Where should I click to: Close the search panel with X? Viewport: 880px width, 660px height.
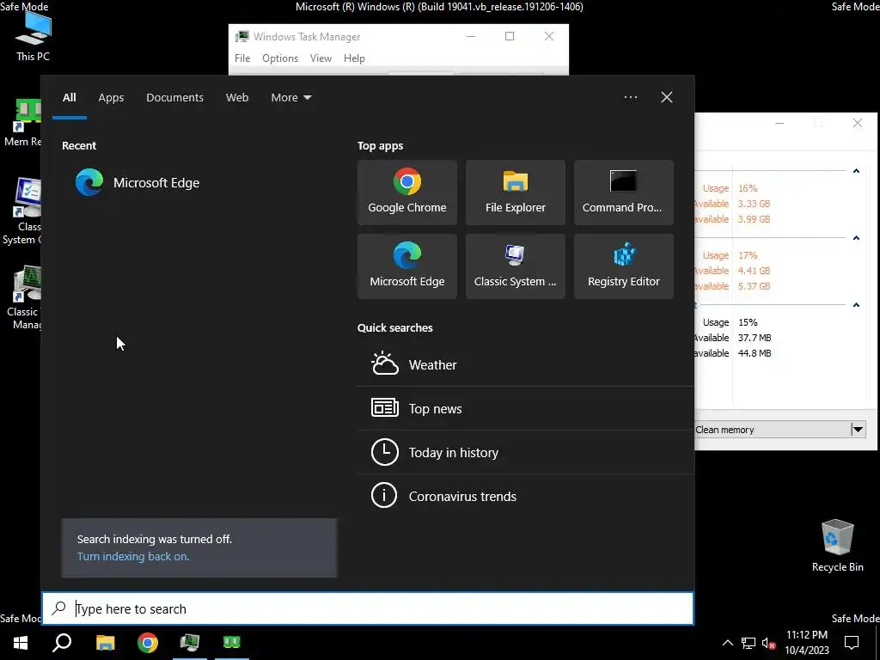point(666,97)
